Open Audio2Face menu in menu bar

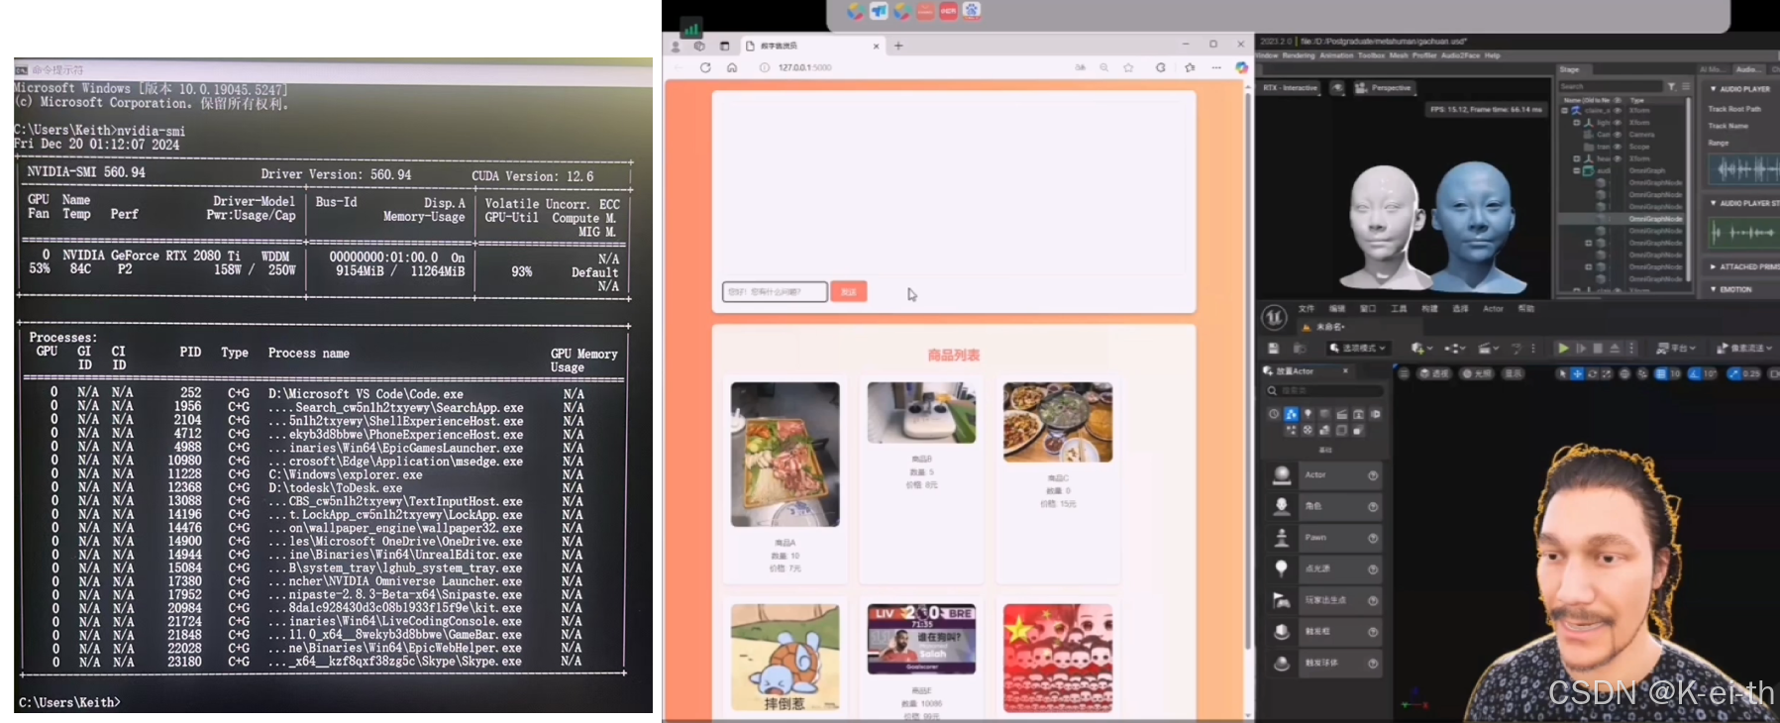1460,55
